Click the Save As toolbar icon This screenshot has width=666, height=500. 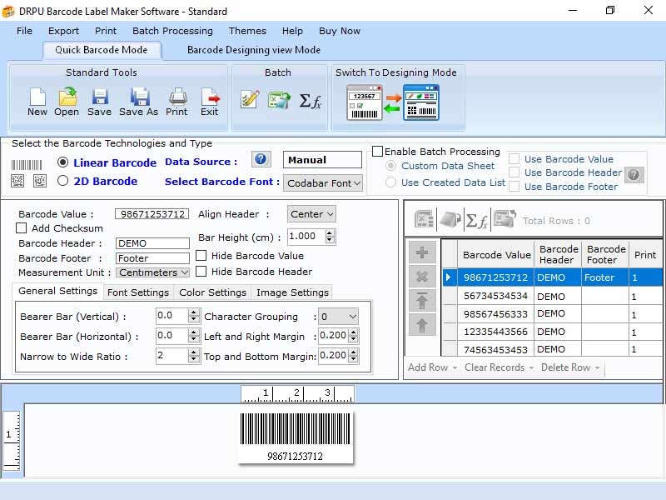[138, 98]
